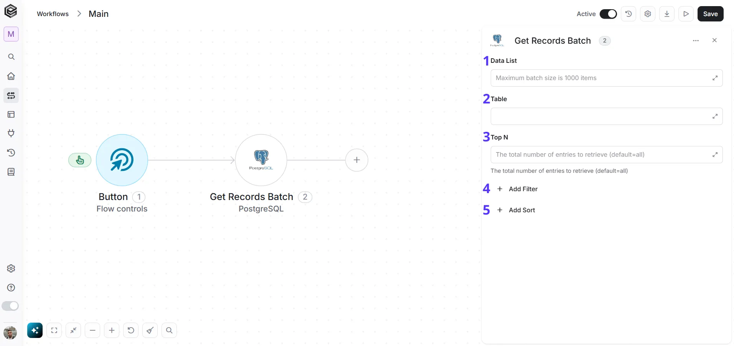Screen dimensions: 734x346
Task: Toggle the gray switch in the sidebar
Action: 10,306
